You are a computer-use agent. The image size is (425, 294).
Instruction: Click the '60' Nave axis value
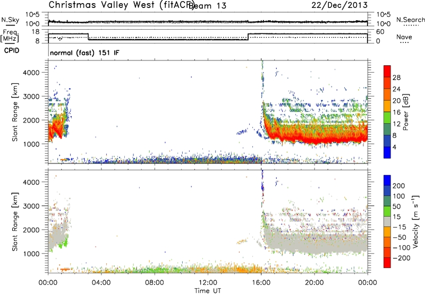(x=380, y=32)
